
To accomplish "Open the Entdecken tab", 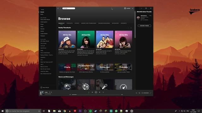I will (115, 23).
